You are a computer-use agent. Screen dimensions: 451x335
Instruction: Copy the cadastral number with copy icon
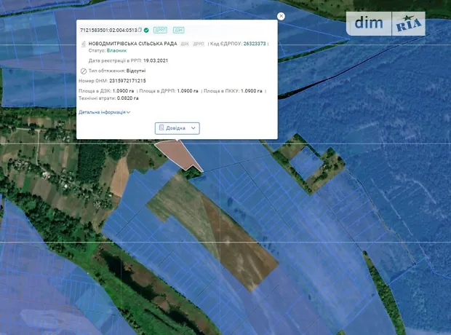(x=140, y=31)
